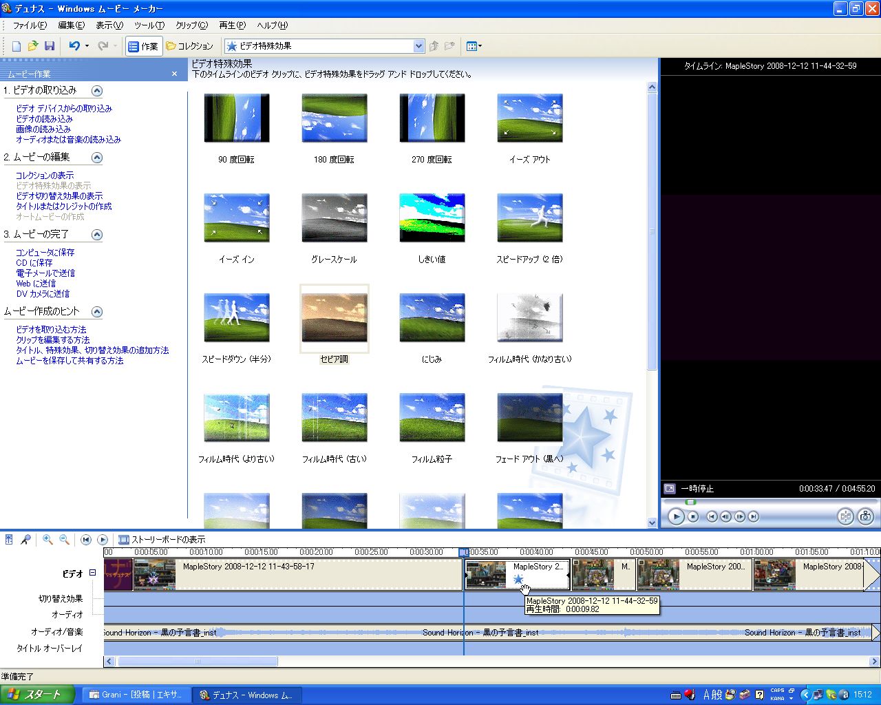Open the Windows スタート button
Image resolution: width=881 pixels, height=705 pixels.
pyautogui.click(x=37, y=695)
